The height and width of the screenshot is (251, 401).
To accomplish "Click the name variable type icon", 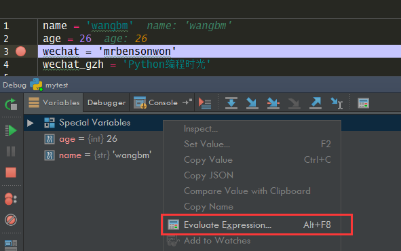I will [50, 155].
